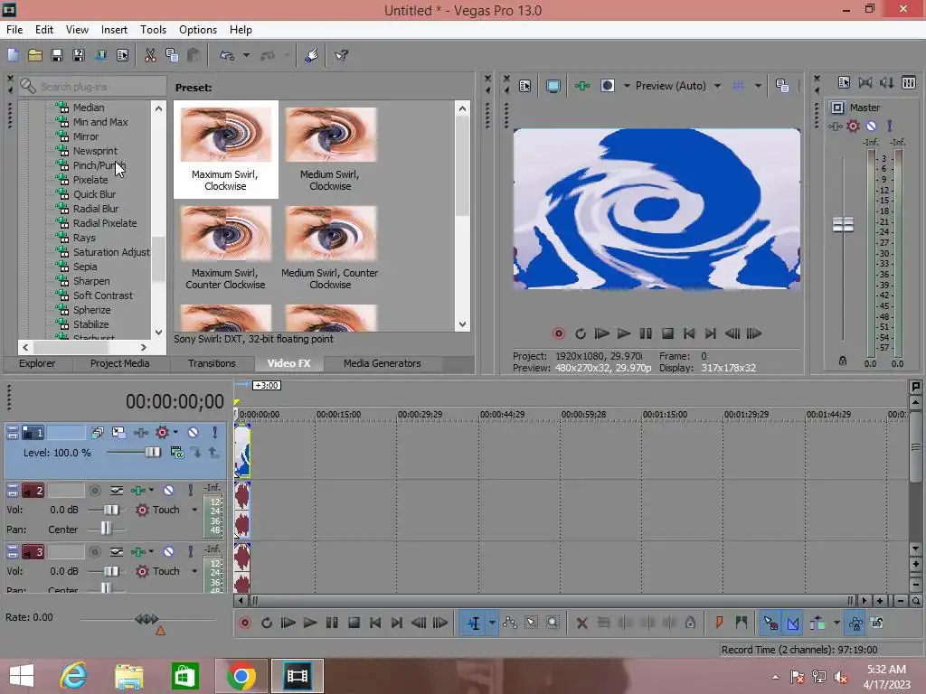Open a project with the folder icon
Image resolution: width=926 pixels, height=694 pixels.
click(x=35, y=55)
